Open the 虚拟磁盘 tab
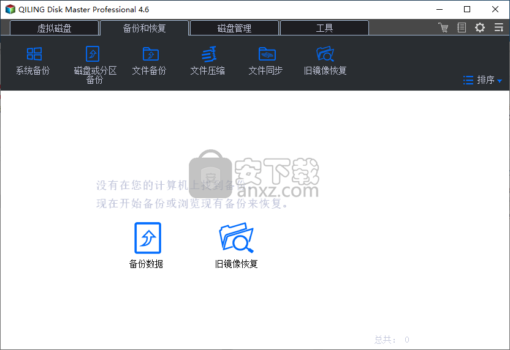The width and height of the screenshot is (510, 350). pos(54,28)
